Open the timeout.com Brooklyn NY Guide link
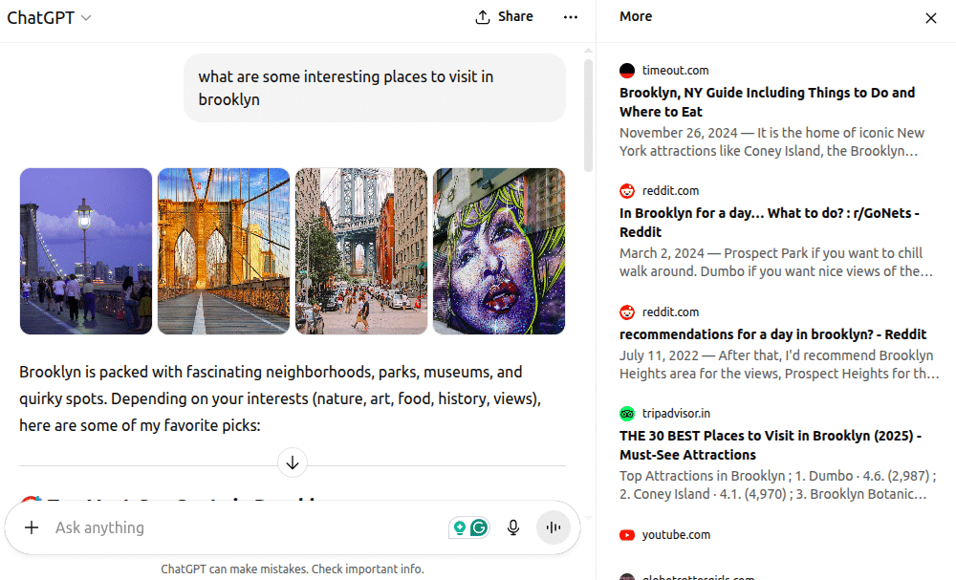Screen dimensions: 956x580 point(767,102)
